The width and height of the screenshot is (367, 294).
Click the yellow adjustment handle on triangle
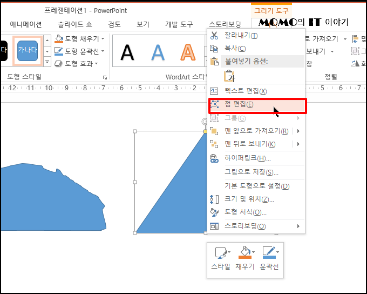(x=205, y=131)
